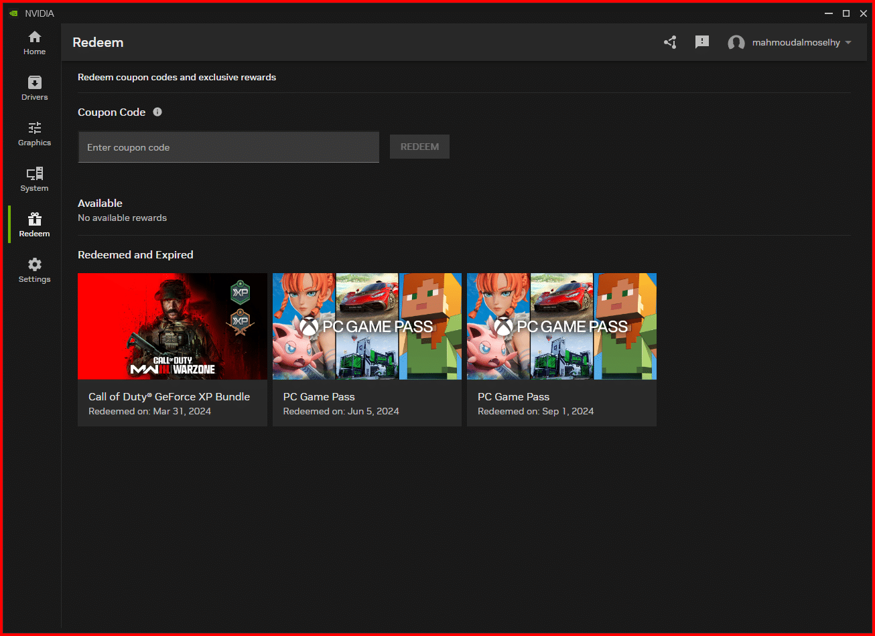Open the Graphics settings section
This screenshot has height=636, width=875.
coord(34,134)
